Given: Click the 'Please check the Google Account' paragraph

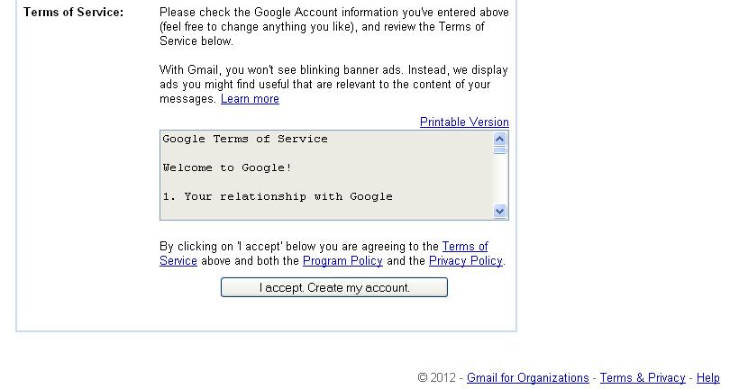Looking at the screenshot, I should tap(333, 27).
